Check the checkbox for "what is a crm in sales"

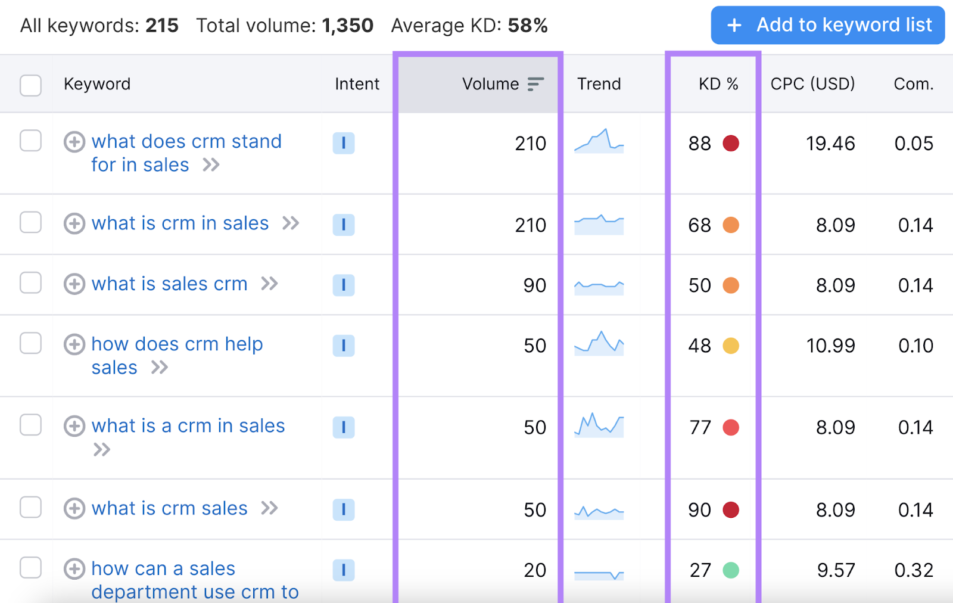(x=30, y=425)
